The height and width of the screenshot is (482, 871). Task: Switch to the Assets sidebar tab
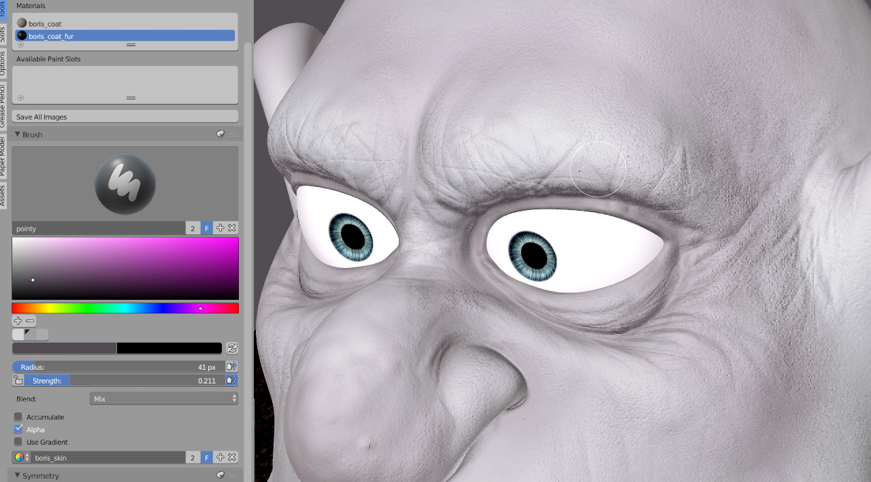tap(3, 195)
